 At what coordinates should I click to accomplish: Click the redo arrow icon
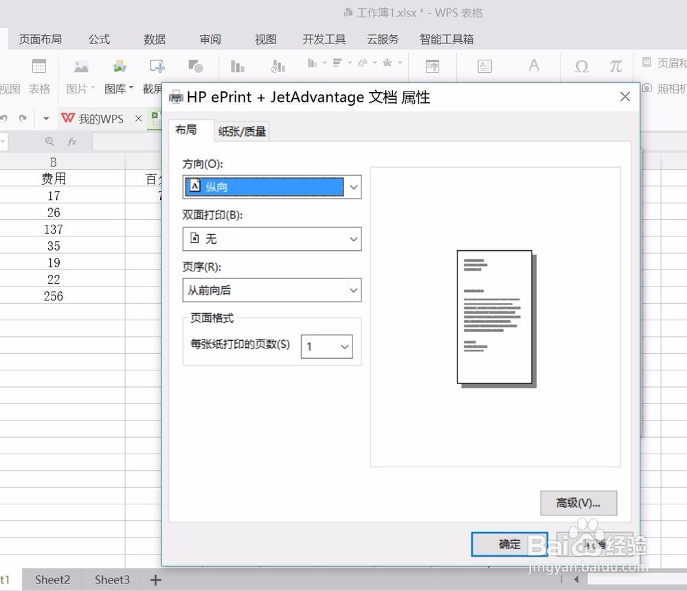coord(23,118)
